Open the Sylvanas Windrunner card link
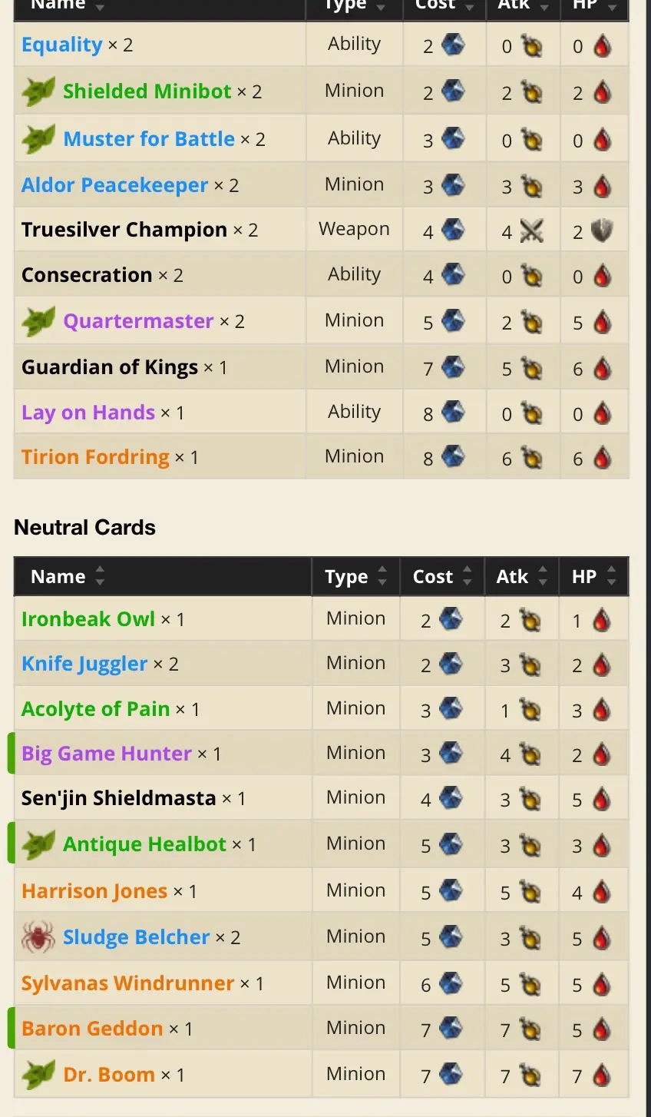The height and width of the screenshot is (1117, 651). pyautogui.click(x=127, y=983)
